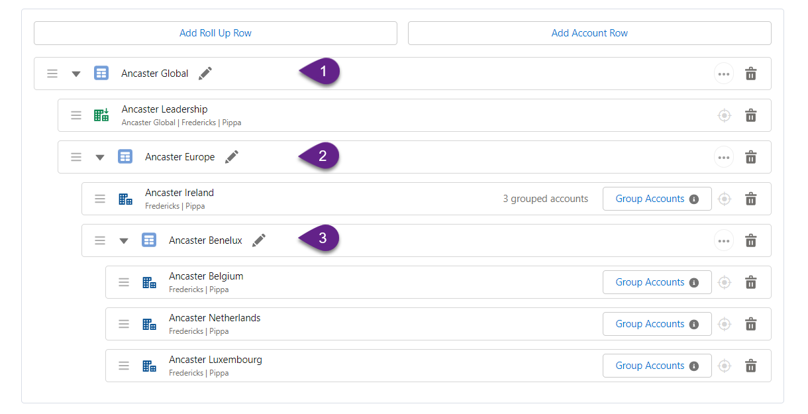This screenshot has height=414, width=808.
Task: Collapse the Ancaster Global roll up row
Action: coord(76,74)
